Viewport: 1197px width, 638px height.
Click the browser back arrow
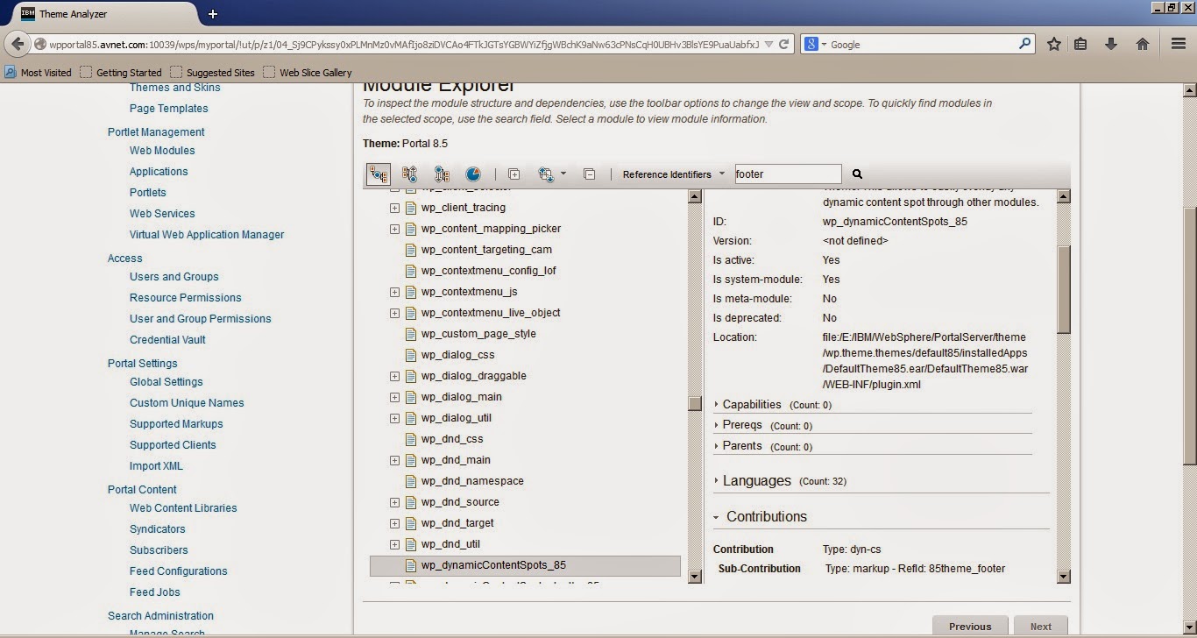pyautogui.click(x=18, y=44)
